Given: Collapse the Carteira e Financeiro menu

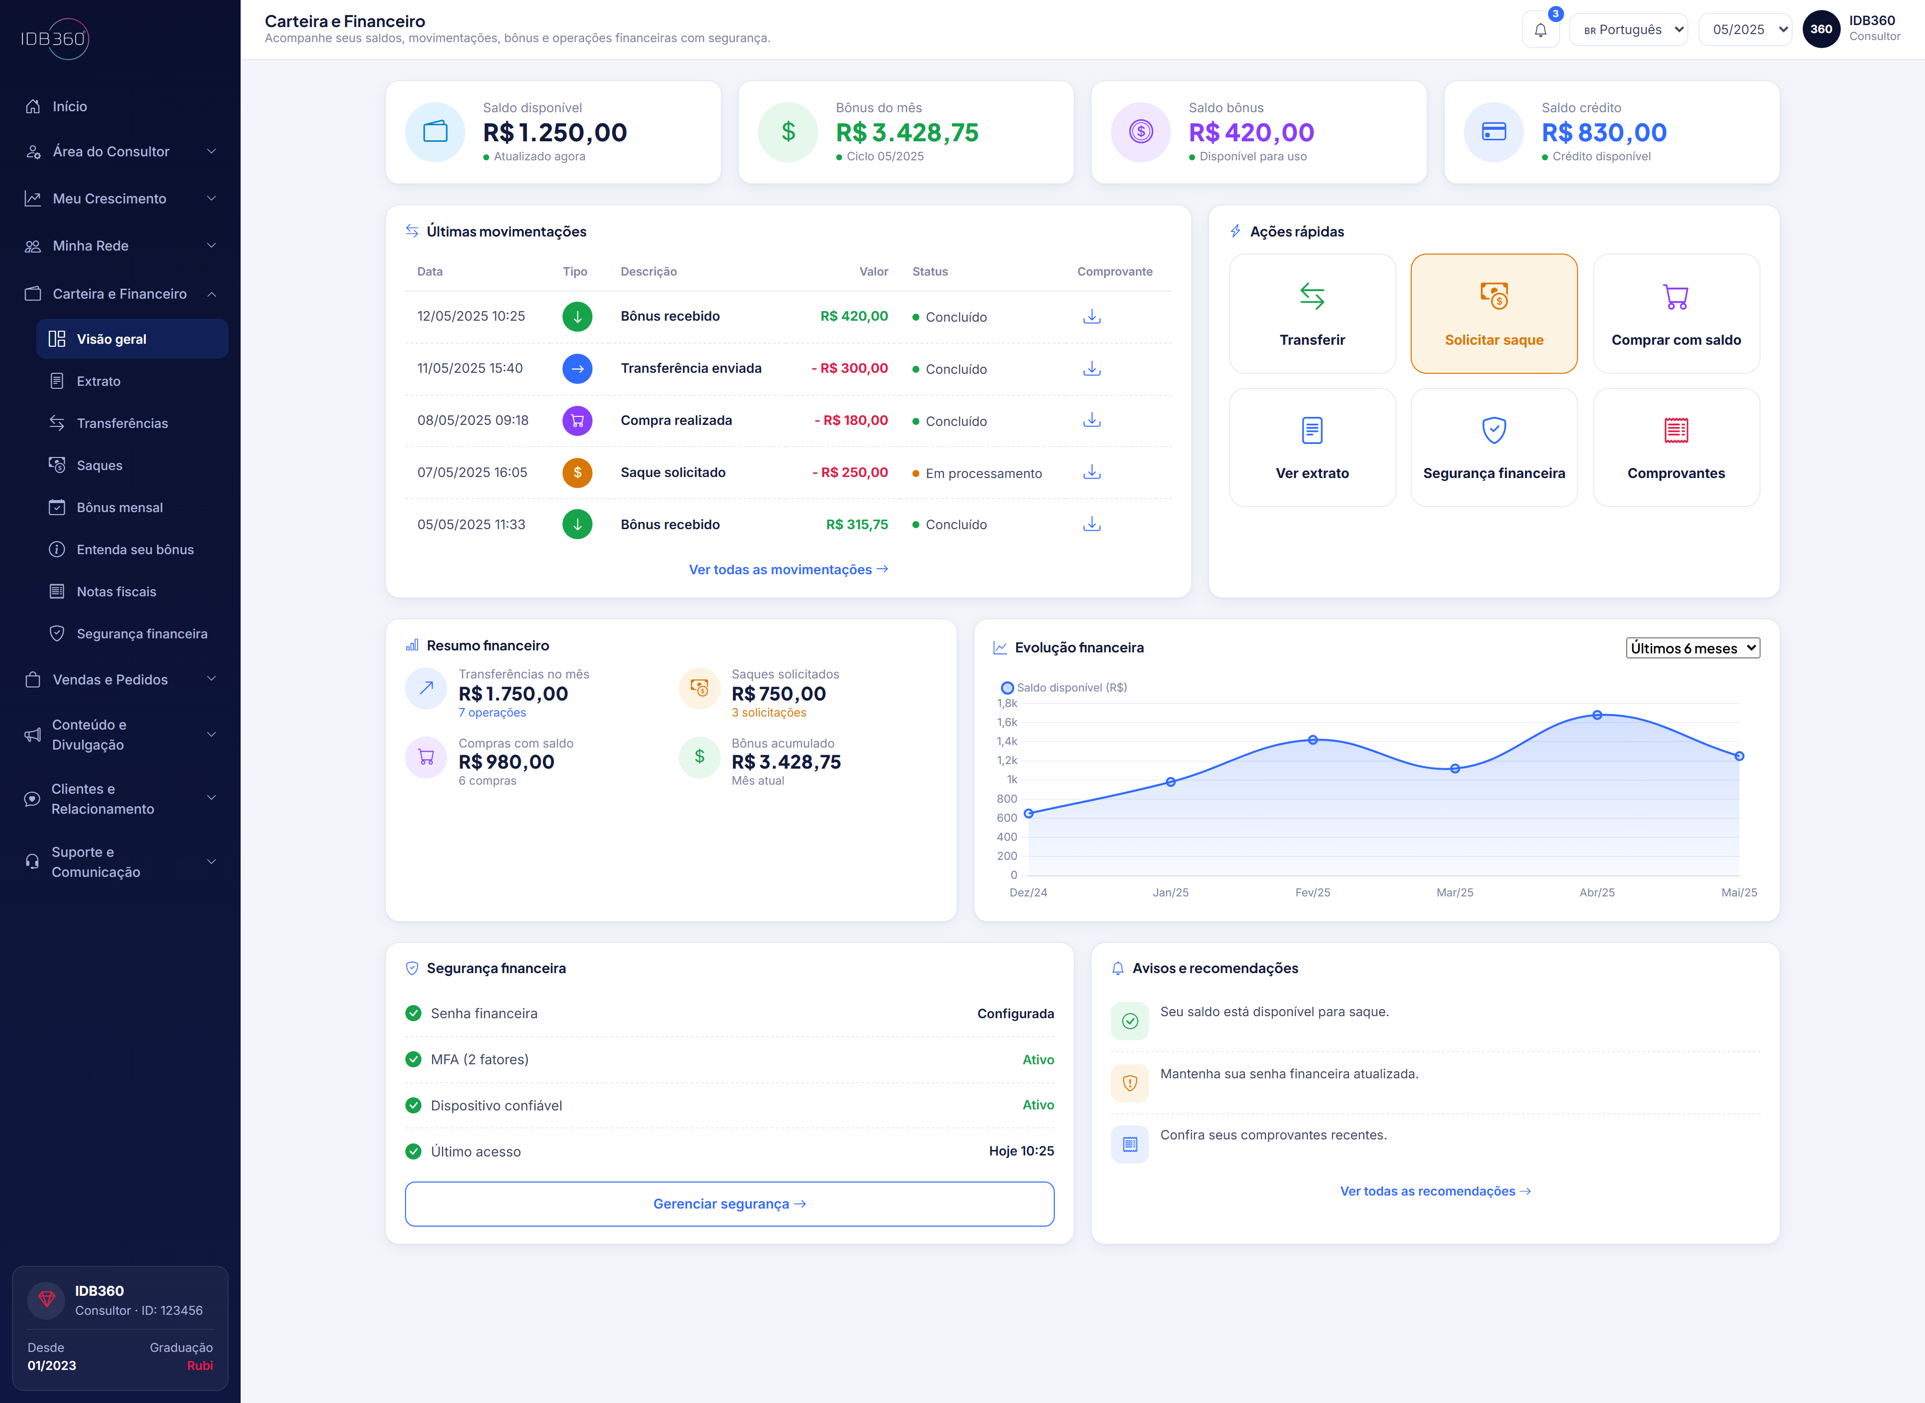Looking at the screenshot, I should pos(120,294).
